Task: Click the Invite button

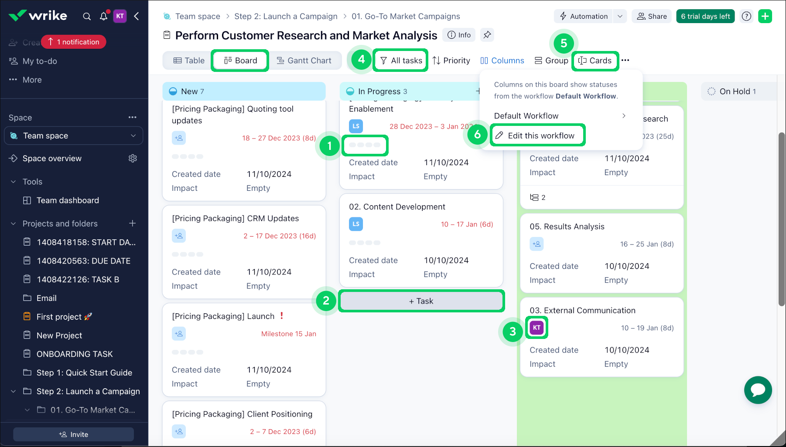Action: coord(73,434)
